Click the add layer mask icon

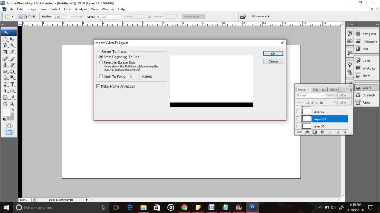click(x=315, y=132)
